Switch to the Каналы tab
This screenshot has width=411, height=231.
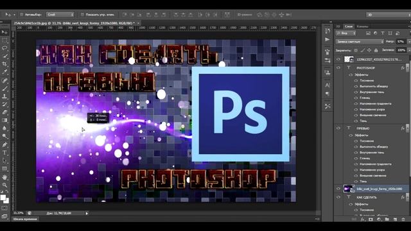362,26
